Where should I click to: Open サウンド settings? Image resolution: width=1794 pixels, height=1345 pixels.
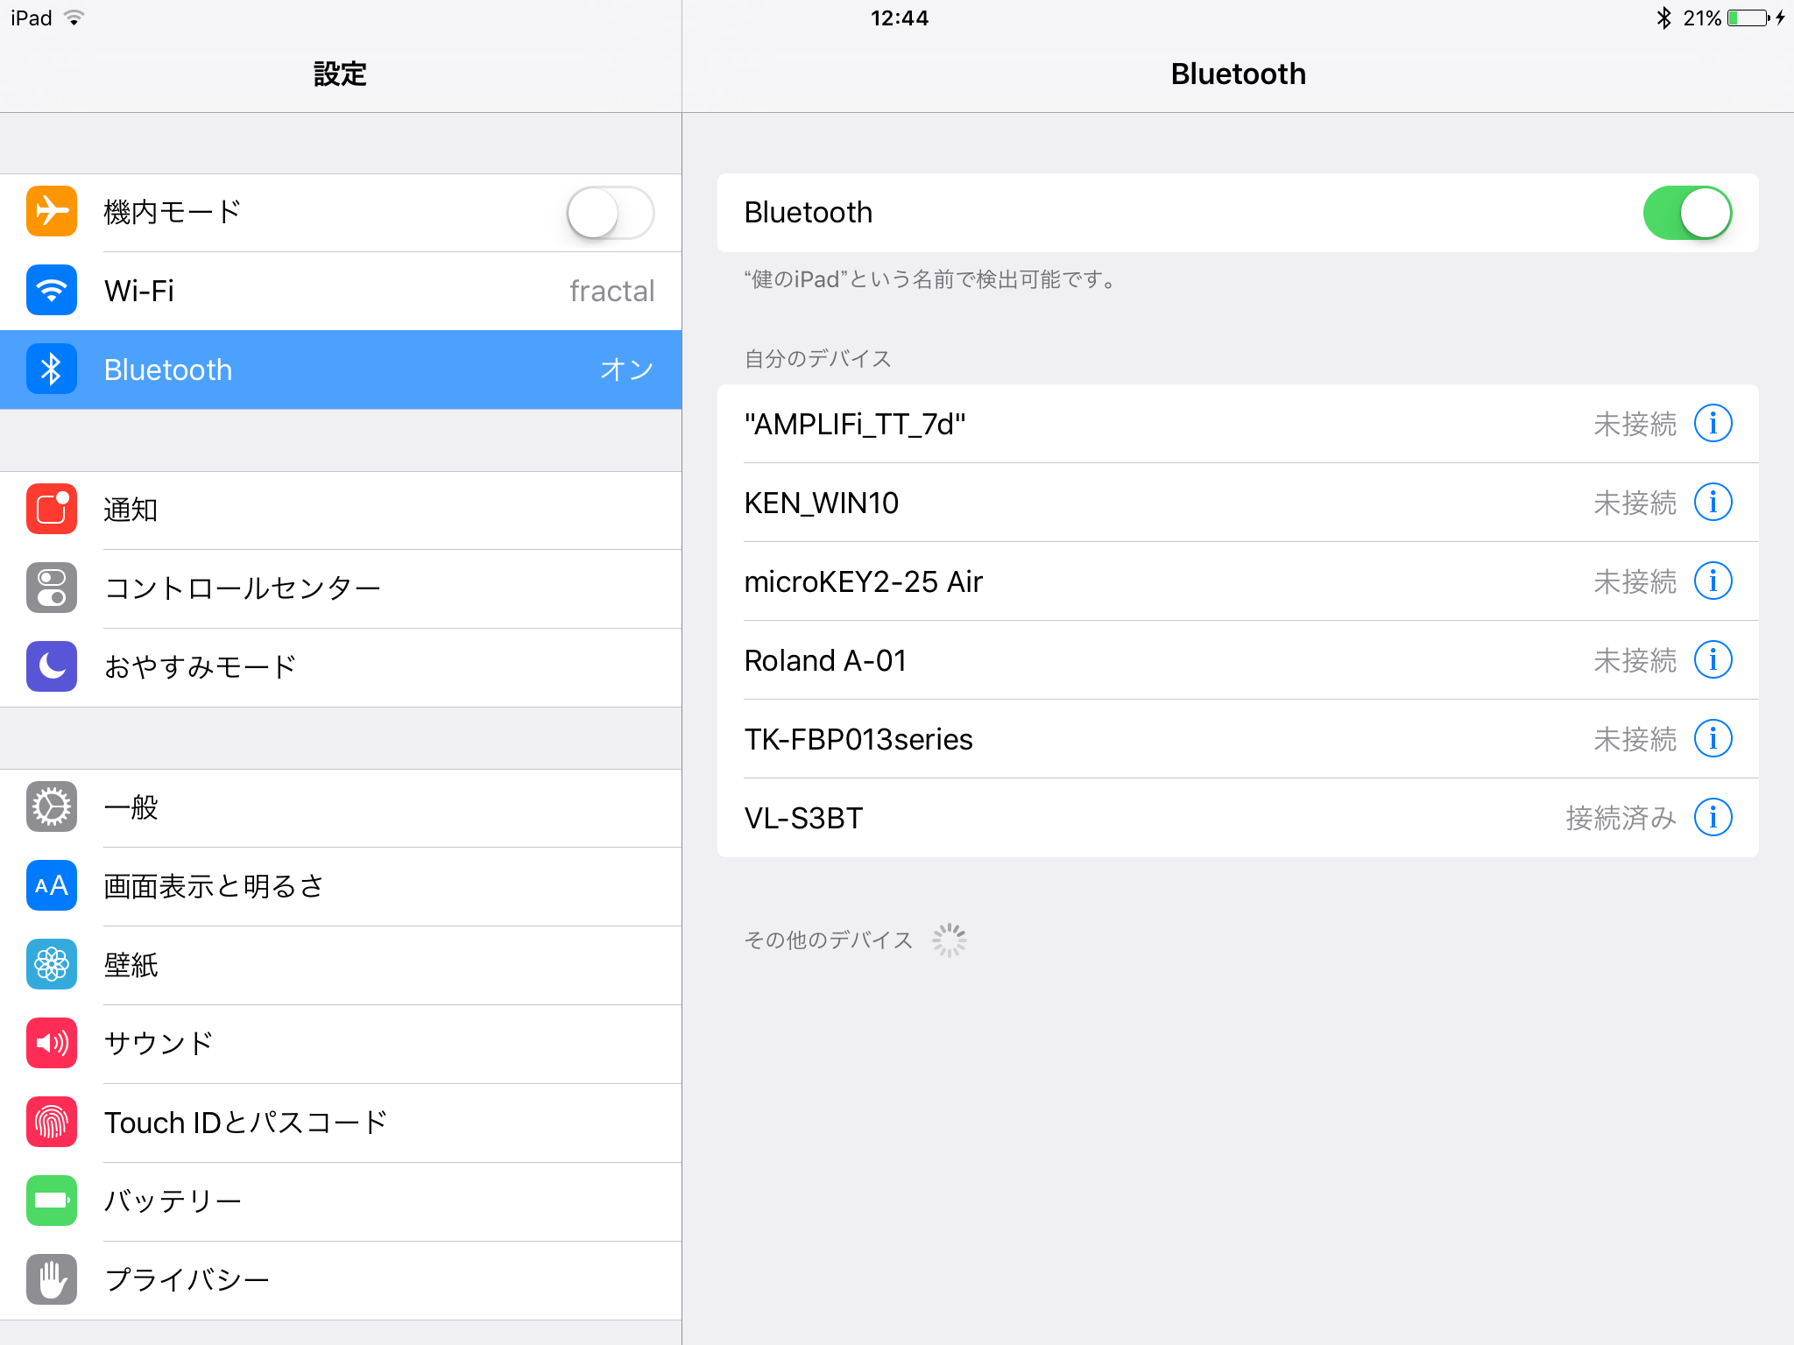(341, 1044)
